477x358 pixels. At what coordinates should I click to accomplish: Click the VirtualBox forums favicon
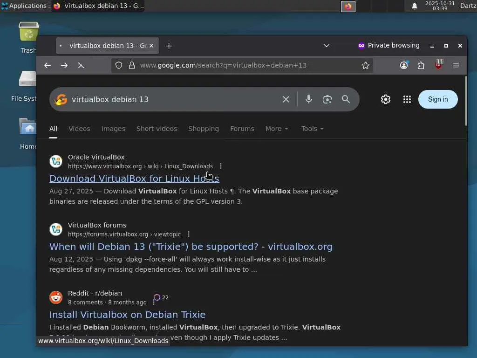pos(56,229)
